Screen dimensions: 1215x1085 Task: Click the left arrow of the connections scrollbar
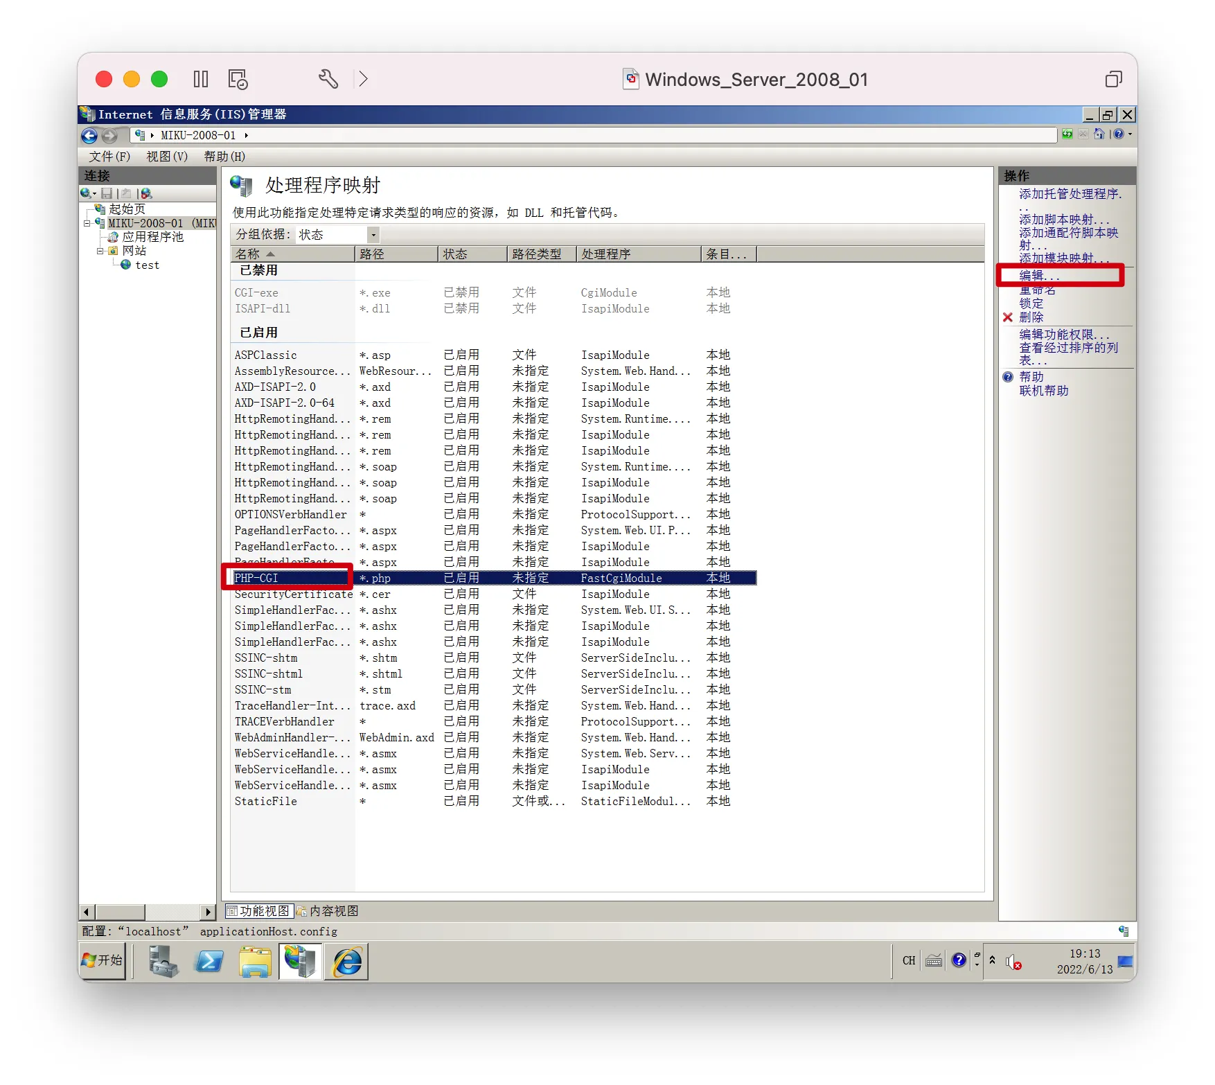click(86, 912)
